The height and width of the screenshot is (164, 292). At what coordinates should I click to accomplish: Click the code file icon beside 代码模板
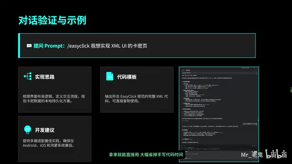coord(109,76)
